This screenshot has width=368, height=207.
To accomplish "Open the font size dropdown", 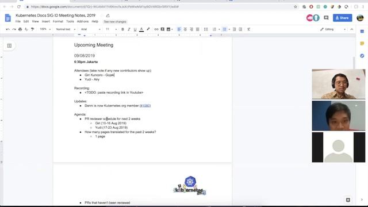I will pos(111,29).
